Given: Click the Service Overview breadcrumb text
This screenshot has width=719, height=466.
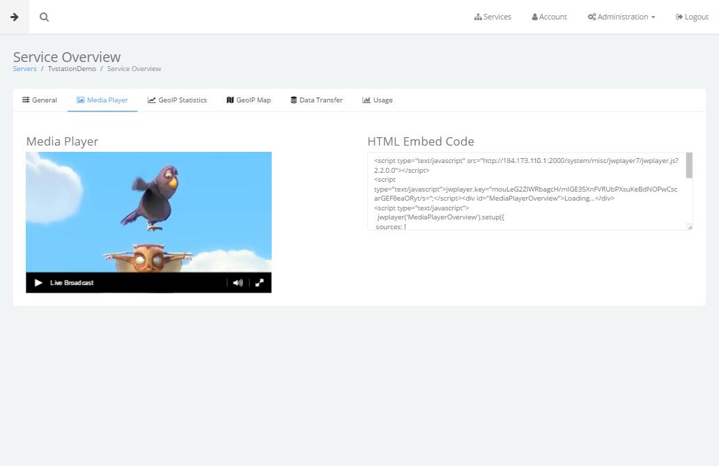Looking at the screenshot, I should point(134,69).
